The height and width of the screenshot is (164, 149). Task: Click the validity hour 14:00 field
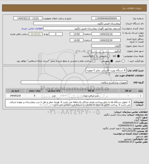coord(76,40)
